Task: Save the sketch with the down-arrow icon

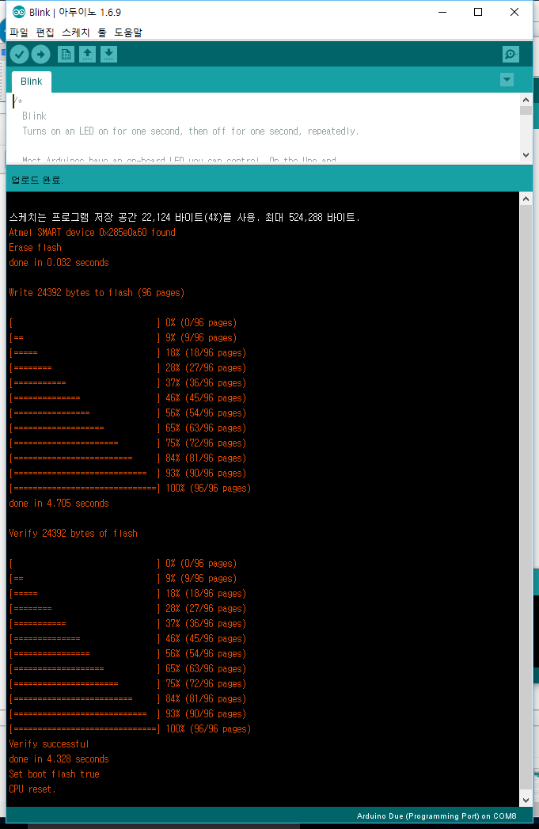Action: tap(109, 54)
